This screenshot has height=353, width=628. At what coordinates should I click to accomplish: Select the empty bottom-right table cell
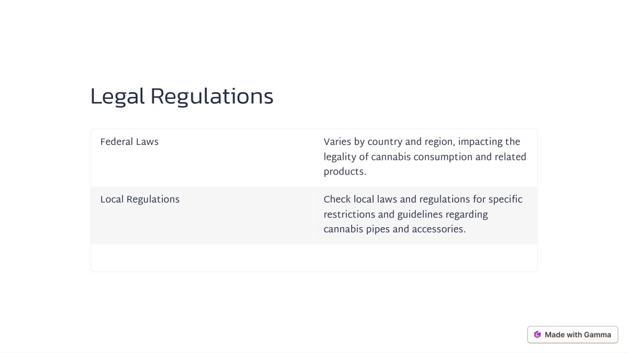[426, 258]
